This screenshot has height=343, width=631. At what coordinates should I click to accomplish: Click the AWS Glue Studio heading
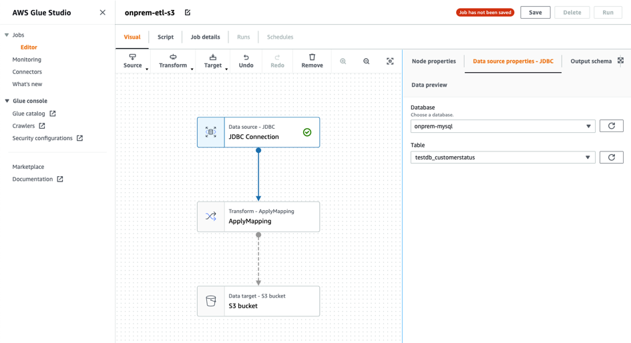pos(41,13)
